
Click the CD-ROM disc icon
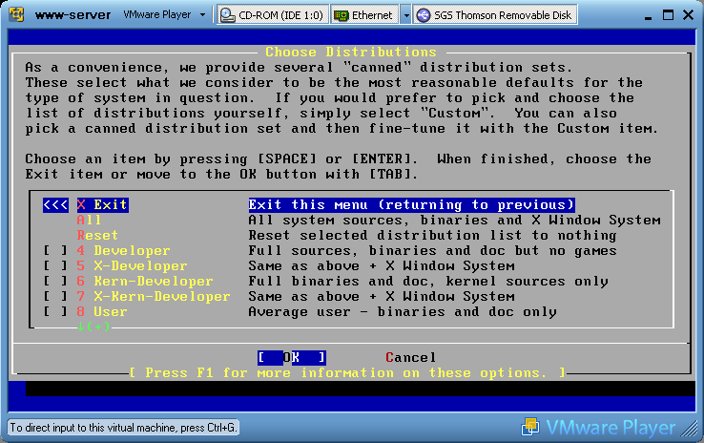(228, 15)
